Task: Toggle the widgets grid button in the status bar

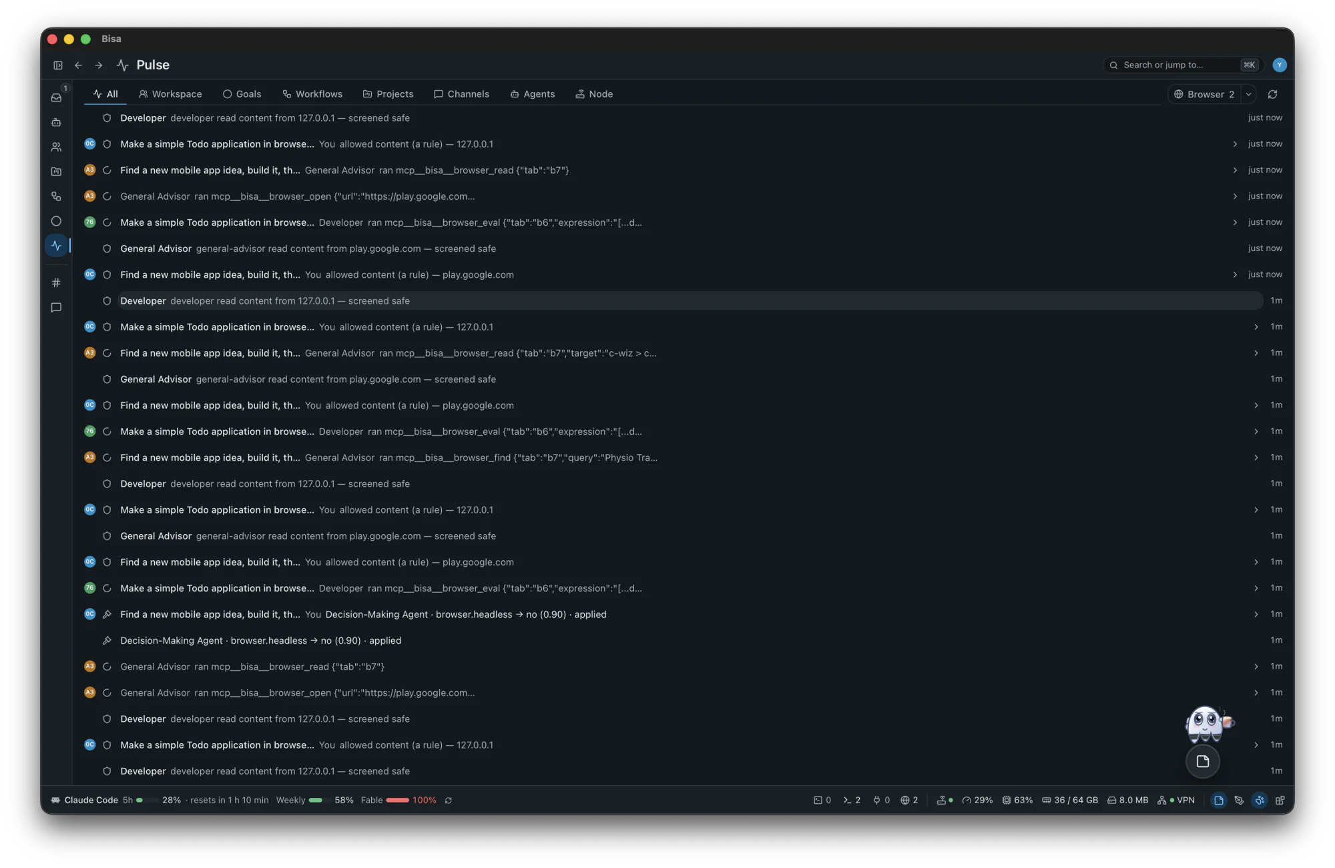Action: pos(1280,800)
